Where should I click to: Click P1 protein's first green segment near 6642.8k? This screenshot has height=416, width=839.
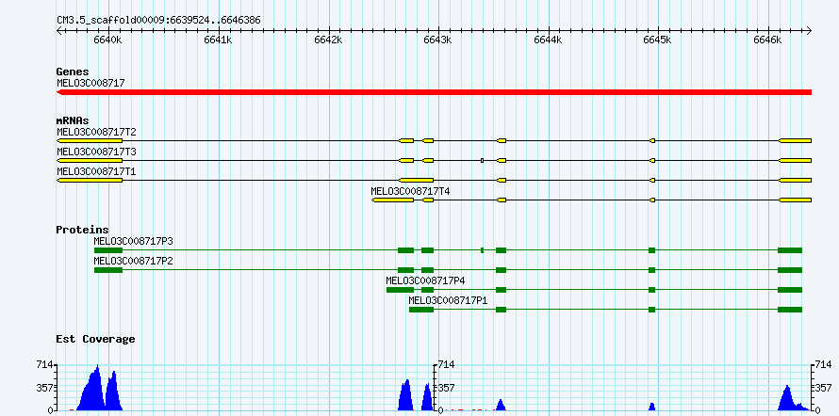pos(421,310)
